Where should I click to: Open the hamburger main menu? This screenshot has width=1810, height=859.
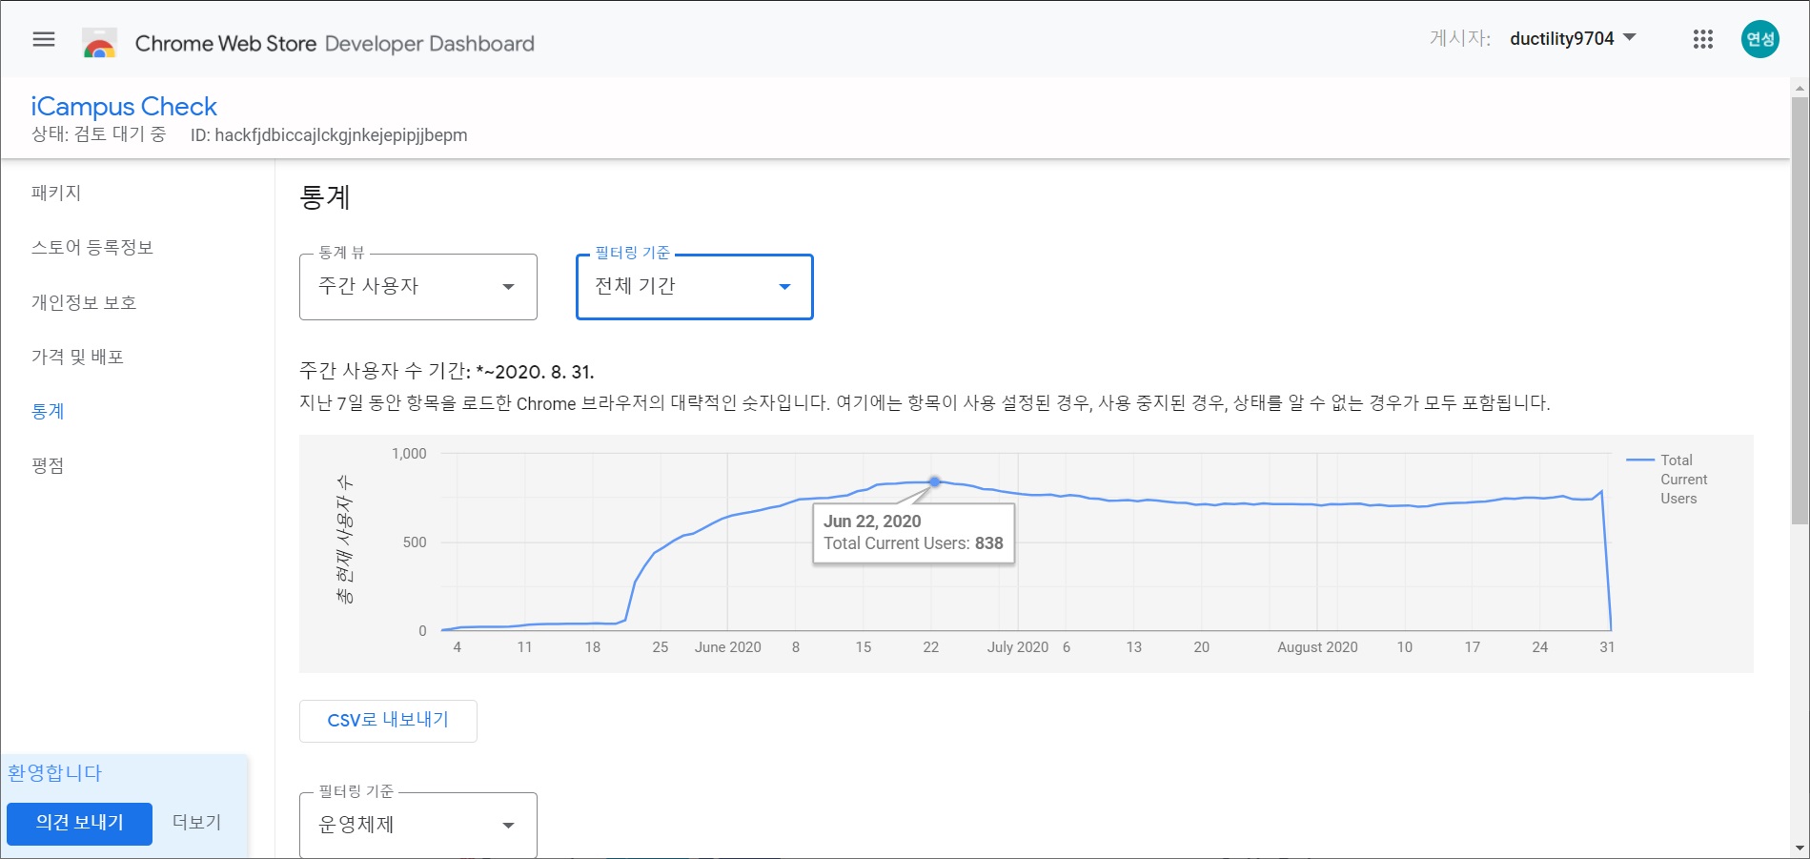click(x=44, y=39)
